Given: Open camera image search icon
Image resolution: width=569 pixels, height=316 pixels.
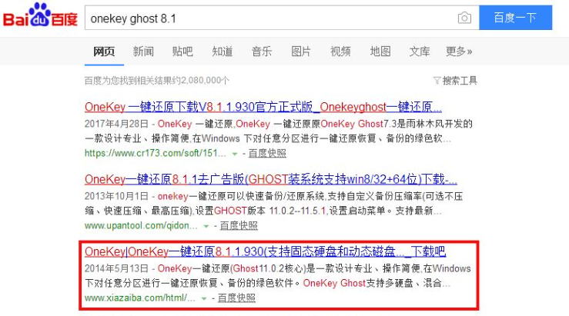Looking at the screenshot, I should (464, 18).
